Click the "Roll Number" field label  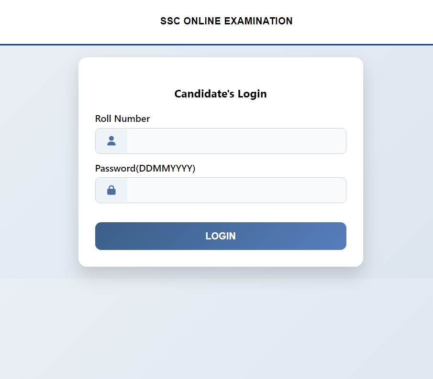tap(122, 119)
